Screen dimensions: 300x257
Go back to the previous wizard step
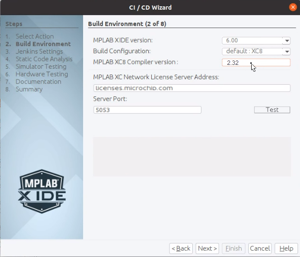(181, 248)
